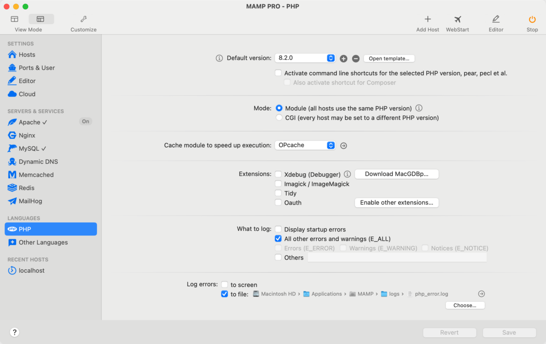The height and width of the screenshot is (344, 546).
Task: Add a PHP version with plus icon
Action: (344, 59)
